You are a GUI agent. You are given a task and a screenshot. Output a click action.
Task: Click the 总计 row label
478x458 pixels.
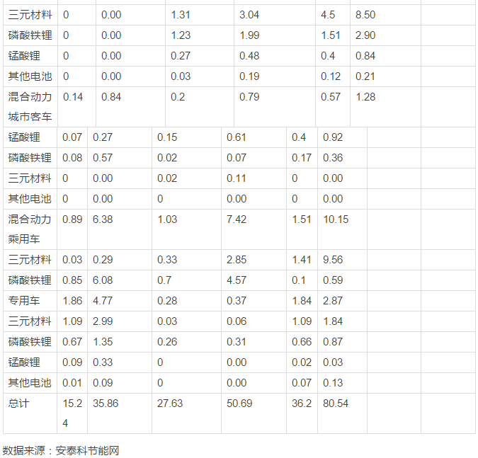pyautogui.click(x=19, y=403)
